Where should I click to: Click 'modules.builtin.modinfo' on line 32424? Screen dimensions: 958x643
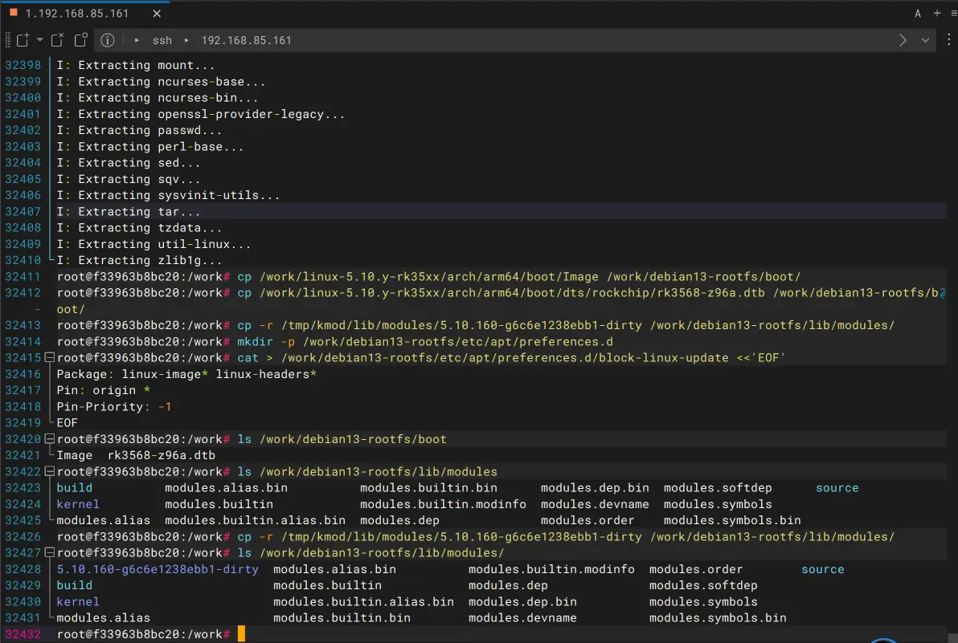tap(443, 504)
